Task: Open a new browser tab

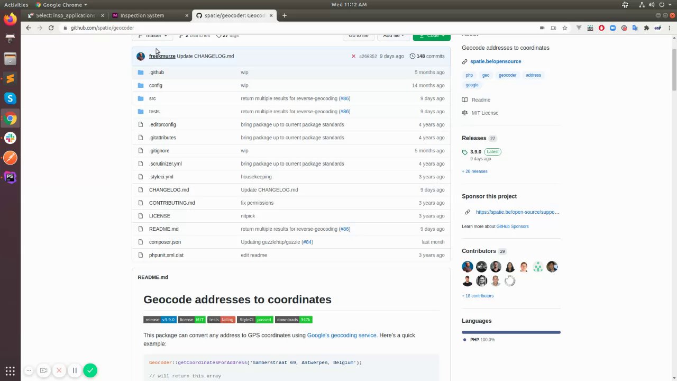Action: point(285,15)
